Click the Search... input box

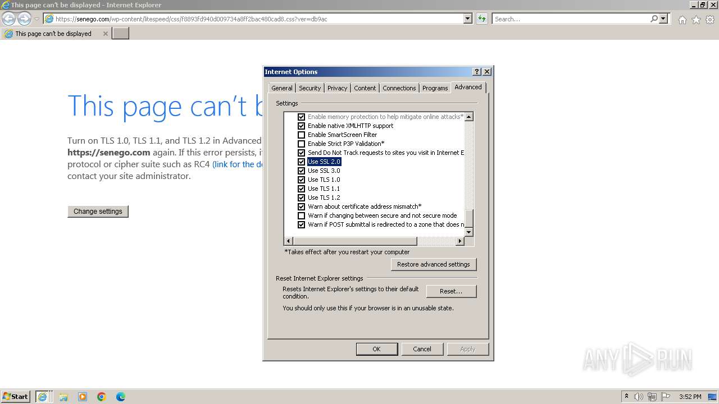click(570, 19)
